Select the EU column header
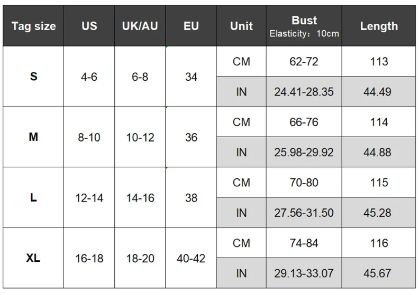The height and width of the screenshot is (295, 419). click(191, 26)
